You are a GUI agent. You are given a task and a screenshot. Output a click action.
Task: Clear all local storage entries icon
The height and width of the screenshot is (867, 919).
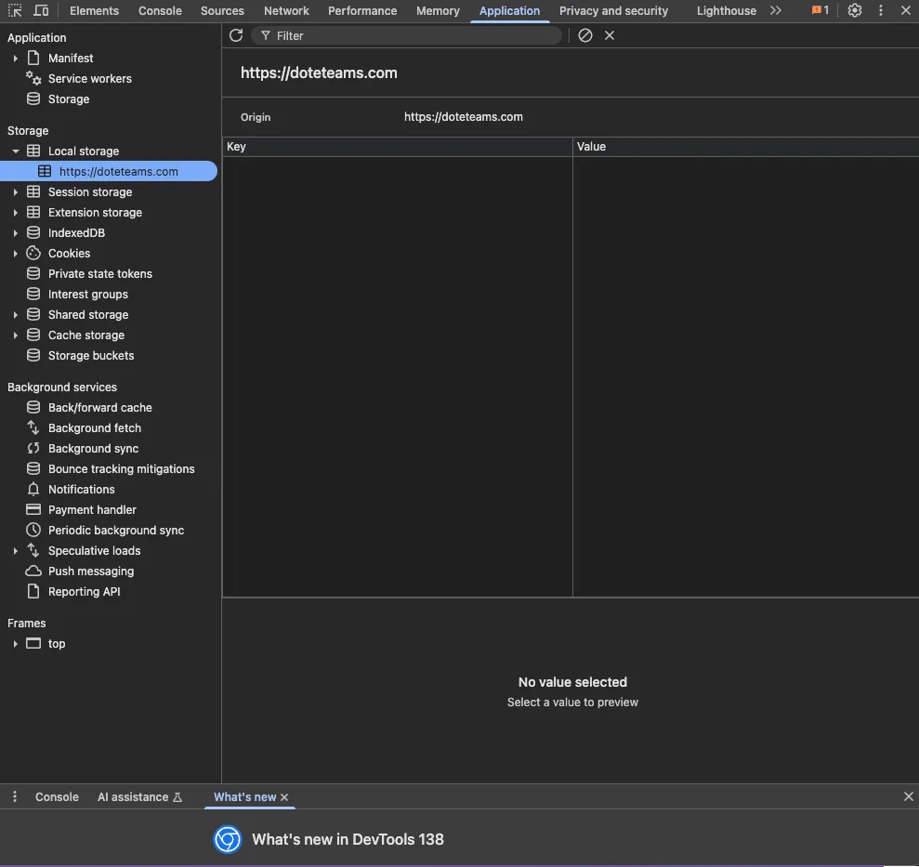click(x=584, y=35)
